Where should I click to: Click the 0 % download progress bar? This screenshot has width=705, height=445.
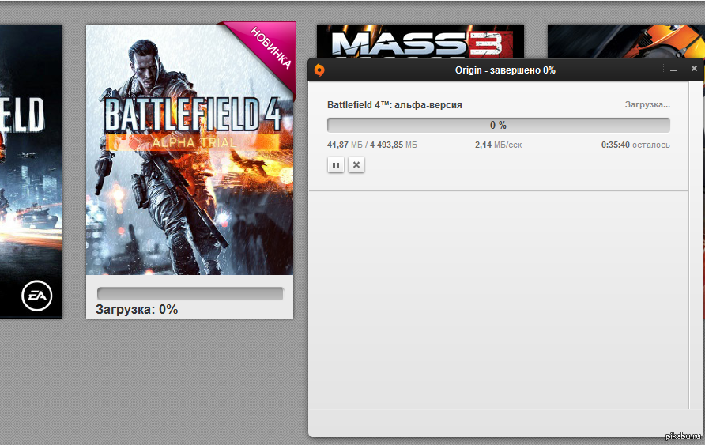pos(498,125)
